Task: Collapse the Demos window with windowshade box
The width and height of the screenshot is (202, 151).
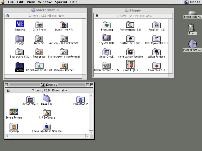Action: [92, 85]
